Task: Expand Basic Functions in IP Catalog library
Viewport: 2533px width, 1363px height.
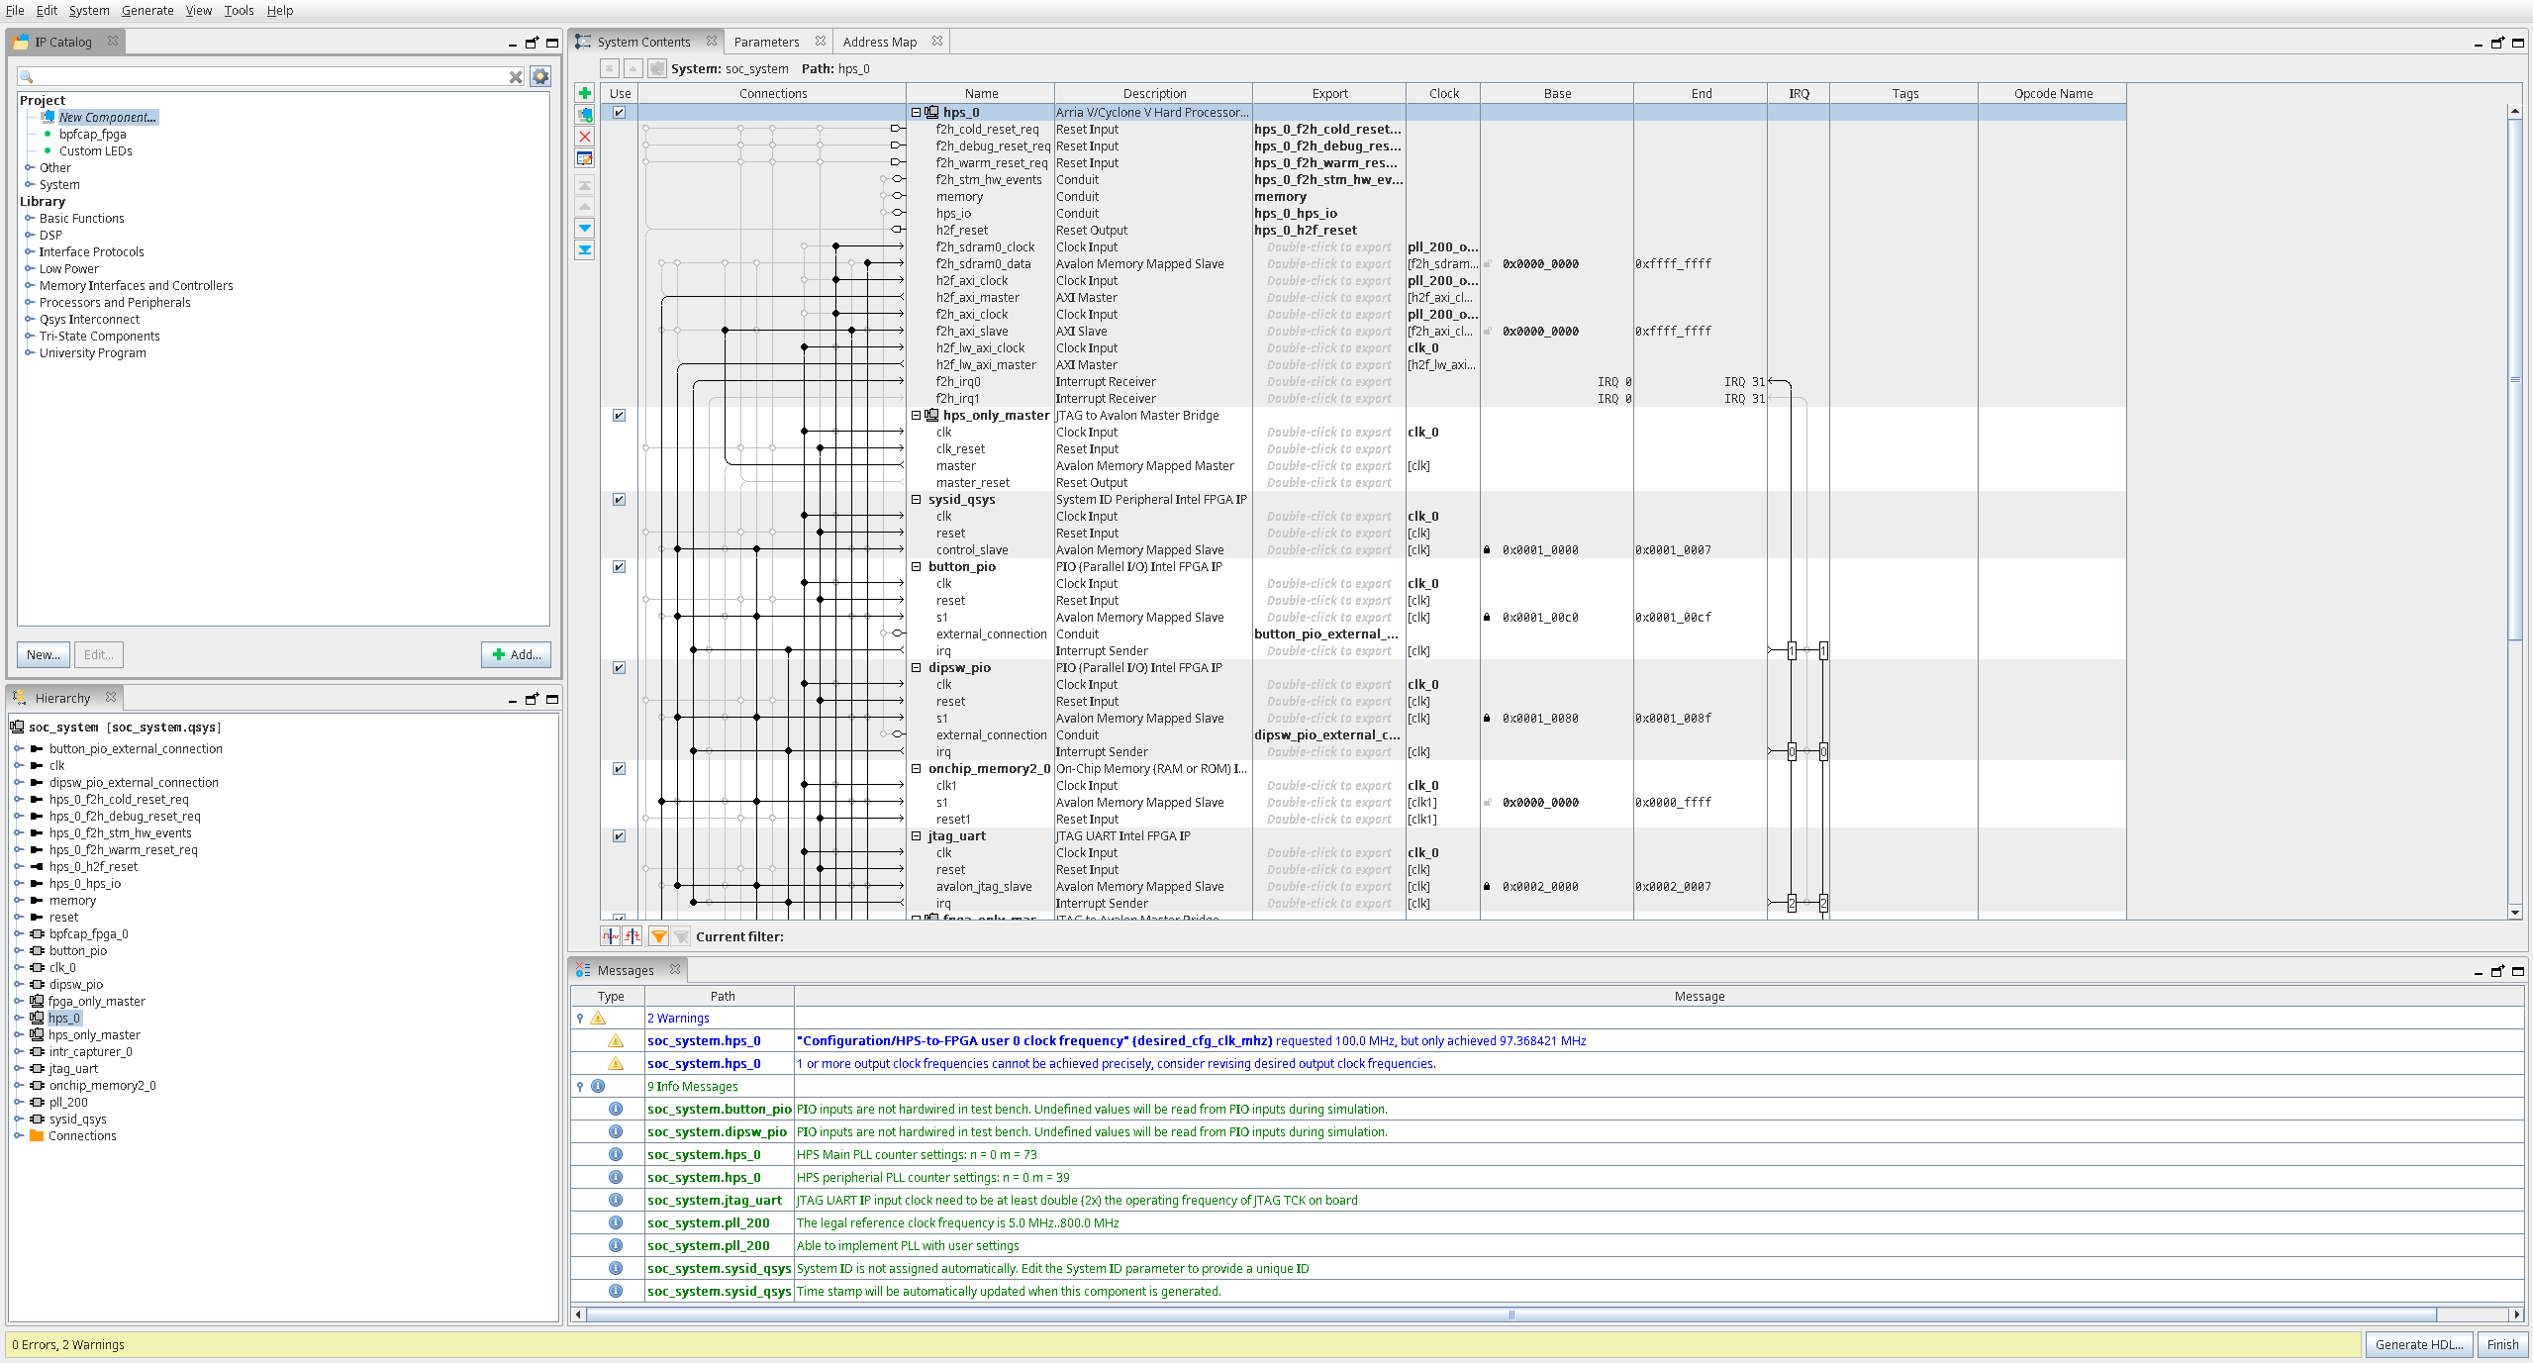Action: click(30, 218)
